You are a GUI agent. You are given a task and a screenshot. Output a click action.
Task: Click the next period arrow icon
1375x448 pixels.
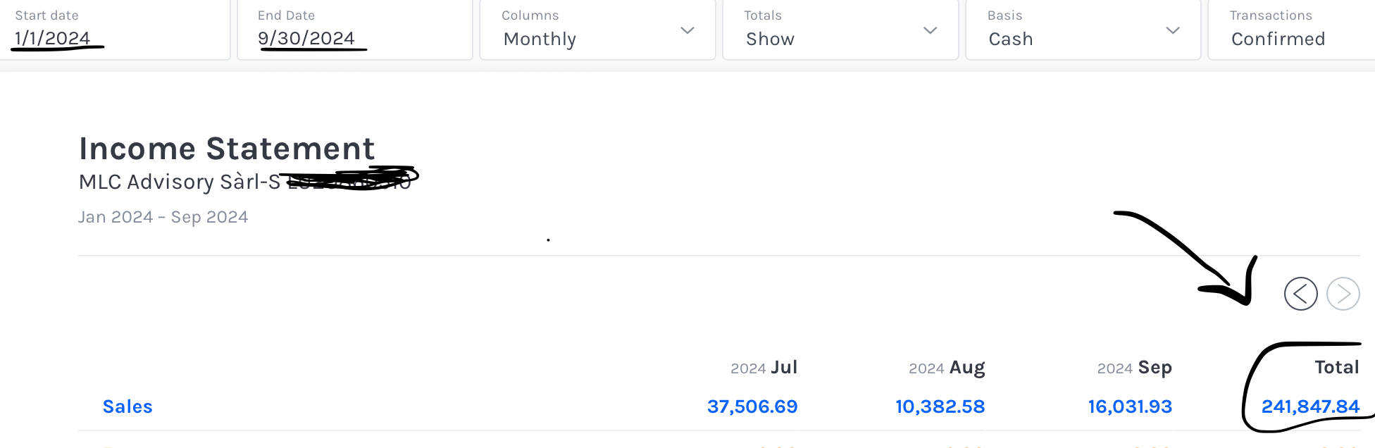(1343, 294)
